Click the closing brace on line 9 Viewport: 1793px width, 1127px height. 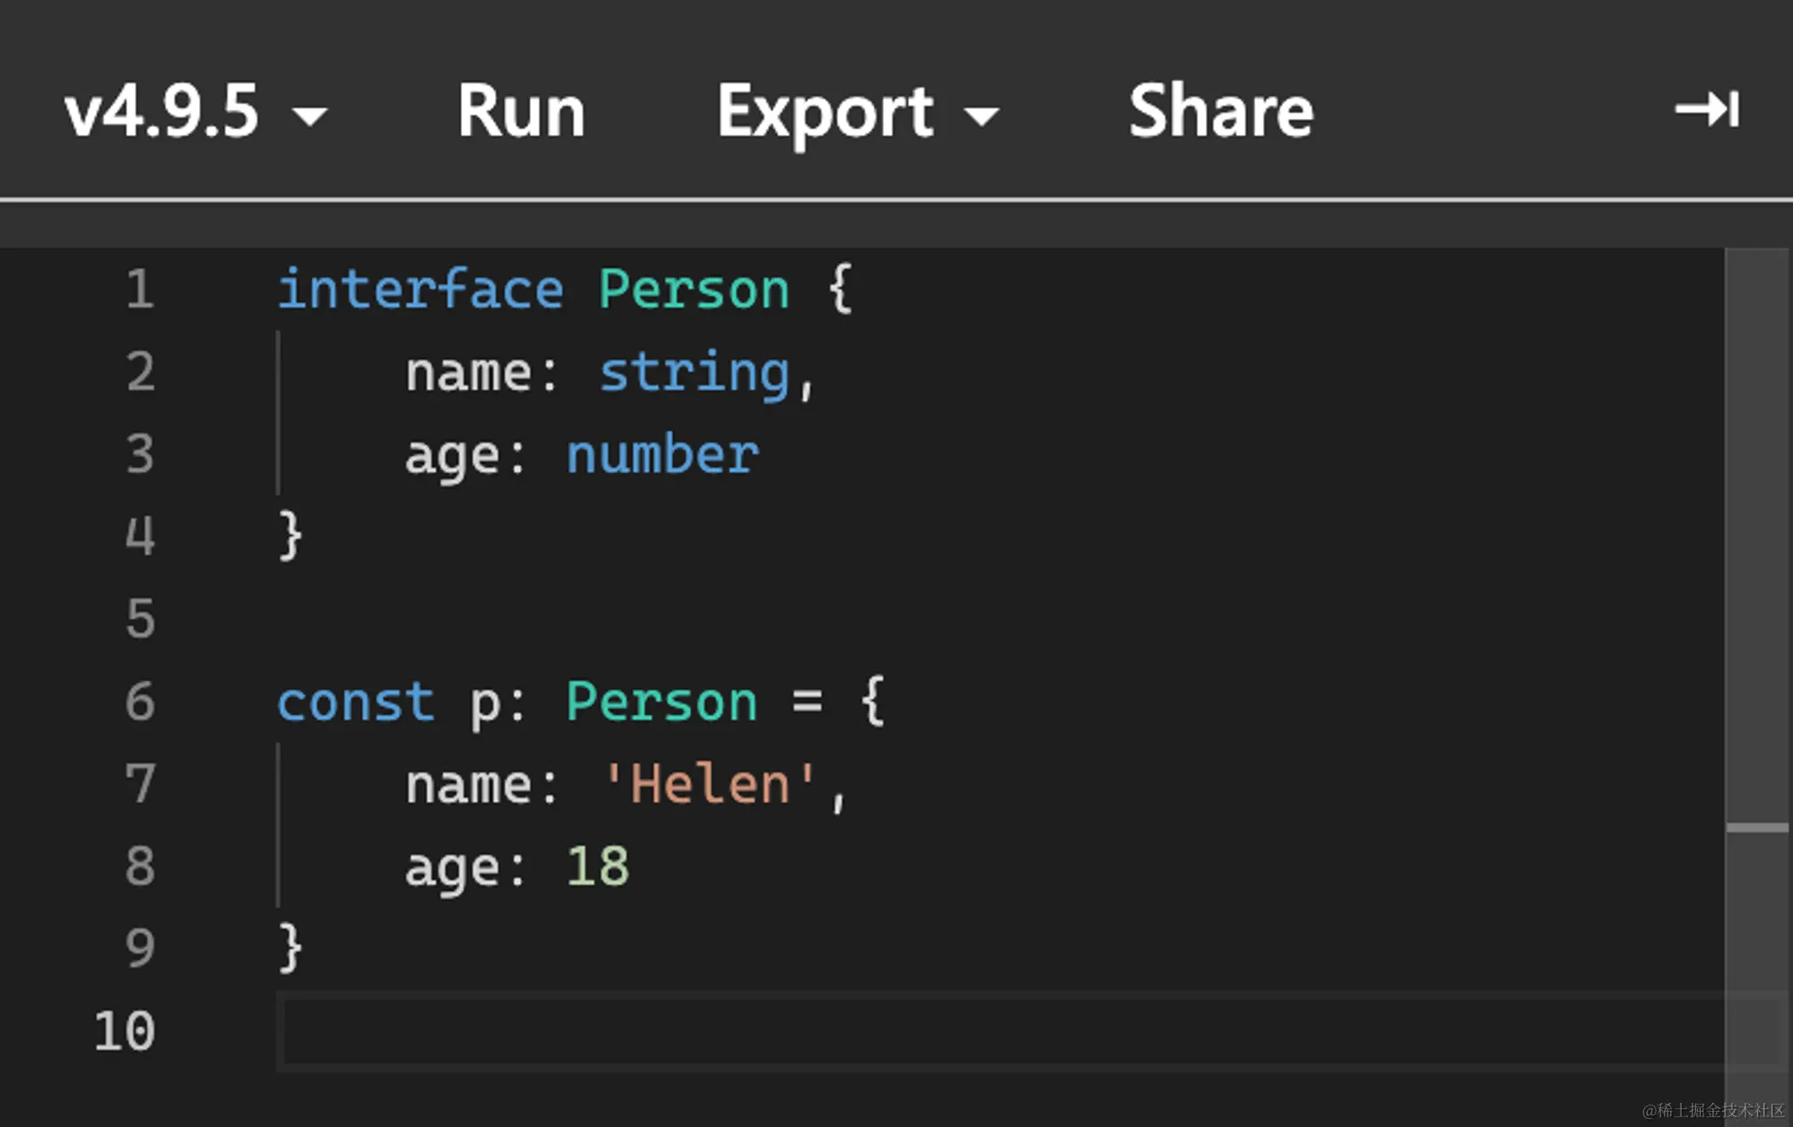pos(290,947)
